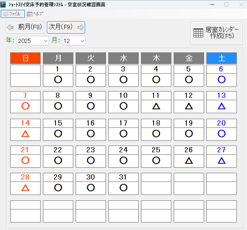
Task: Click the black triangle mark on the 11th
Action: [x=156, y=106]
